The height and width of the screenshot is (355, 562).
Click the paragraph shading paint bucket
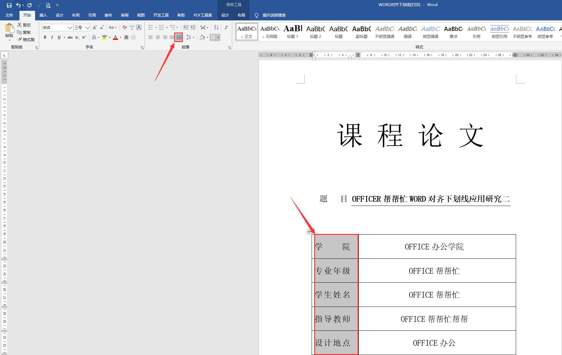coord(202,37)
